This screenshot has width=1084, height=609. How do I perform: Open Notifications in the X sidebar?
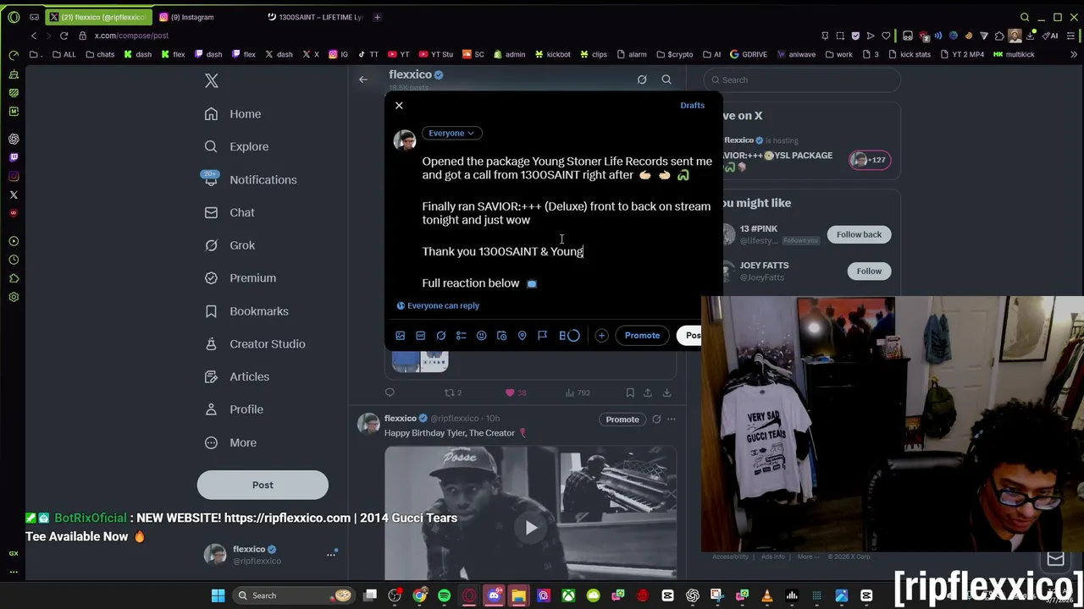click(251, 179)
